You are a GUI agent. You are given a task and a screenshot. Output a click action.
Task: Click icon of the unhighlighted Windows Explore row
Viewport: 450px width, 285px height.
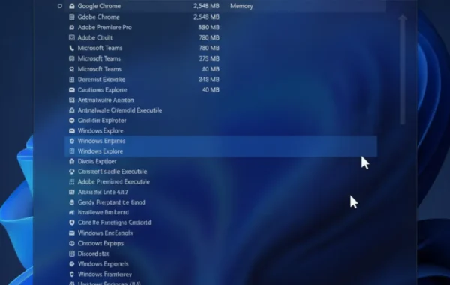(72, 131)
